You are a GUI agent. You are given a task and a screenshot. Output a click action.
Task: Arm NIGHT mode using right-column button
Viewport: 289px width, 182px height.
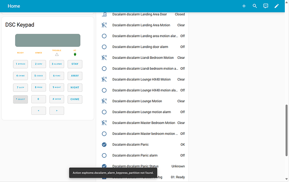pyautogui.click(x=75, y=87)
